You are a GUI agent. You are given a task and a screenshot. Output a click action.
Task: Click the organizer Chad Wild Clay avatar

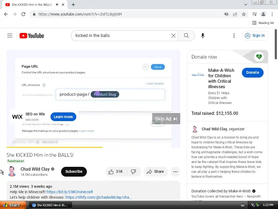[195, 129]
